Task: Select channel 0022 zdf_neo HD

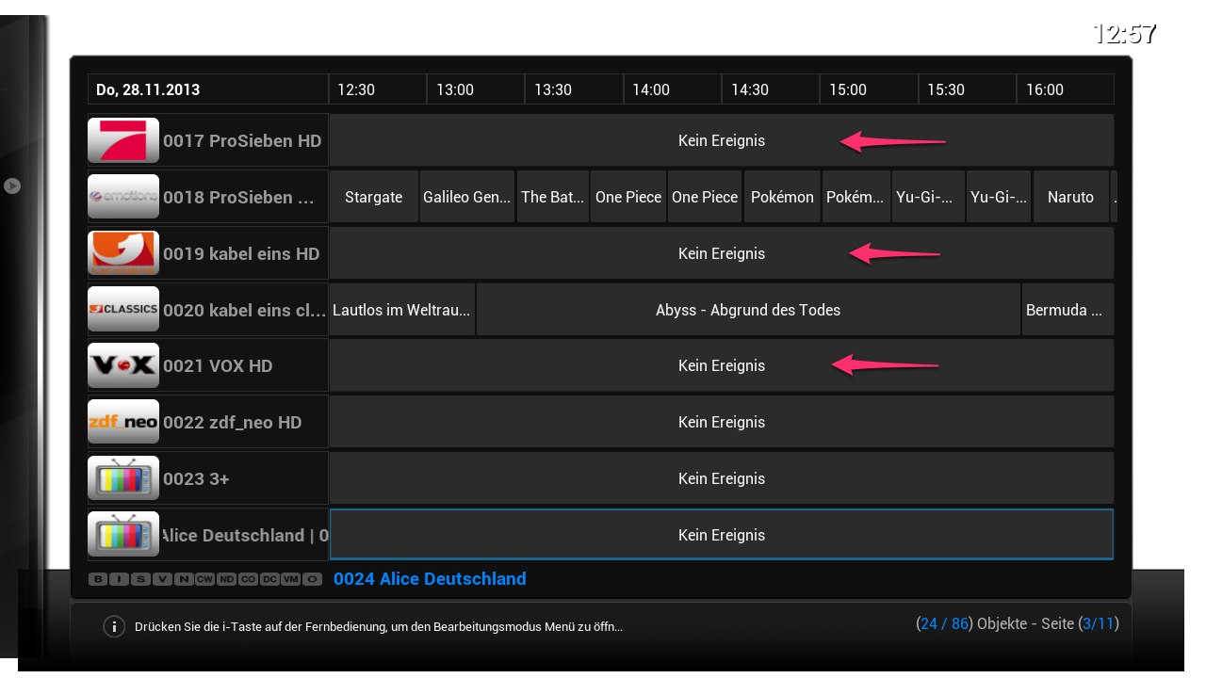Action: click(x=207, y=422)
